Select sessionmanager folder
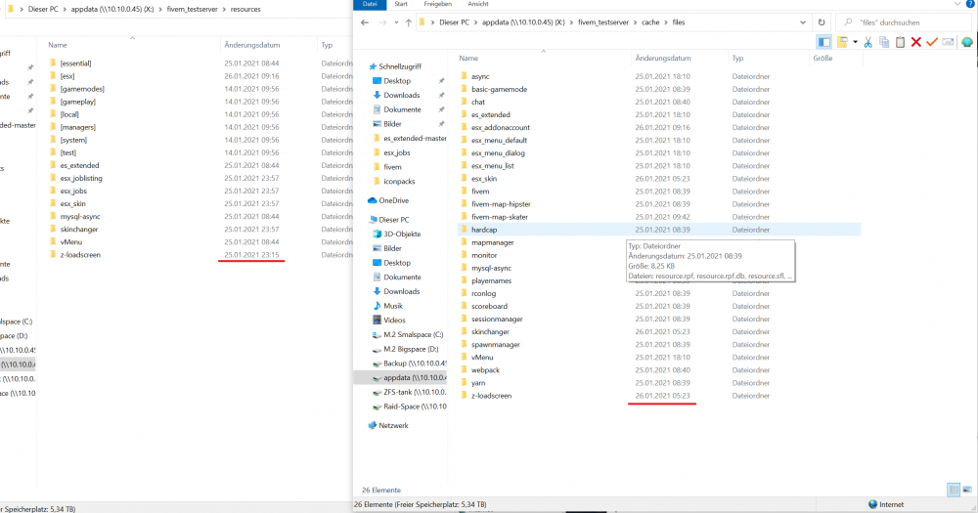978x513 pixels. click(x=497, y=319)
